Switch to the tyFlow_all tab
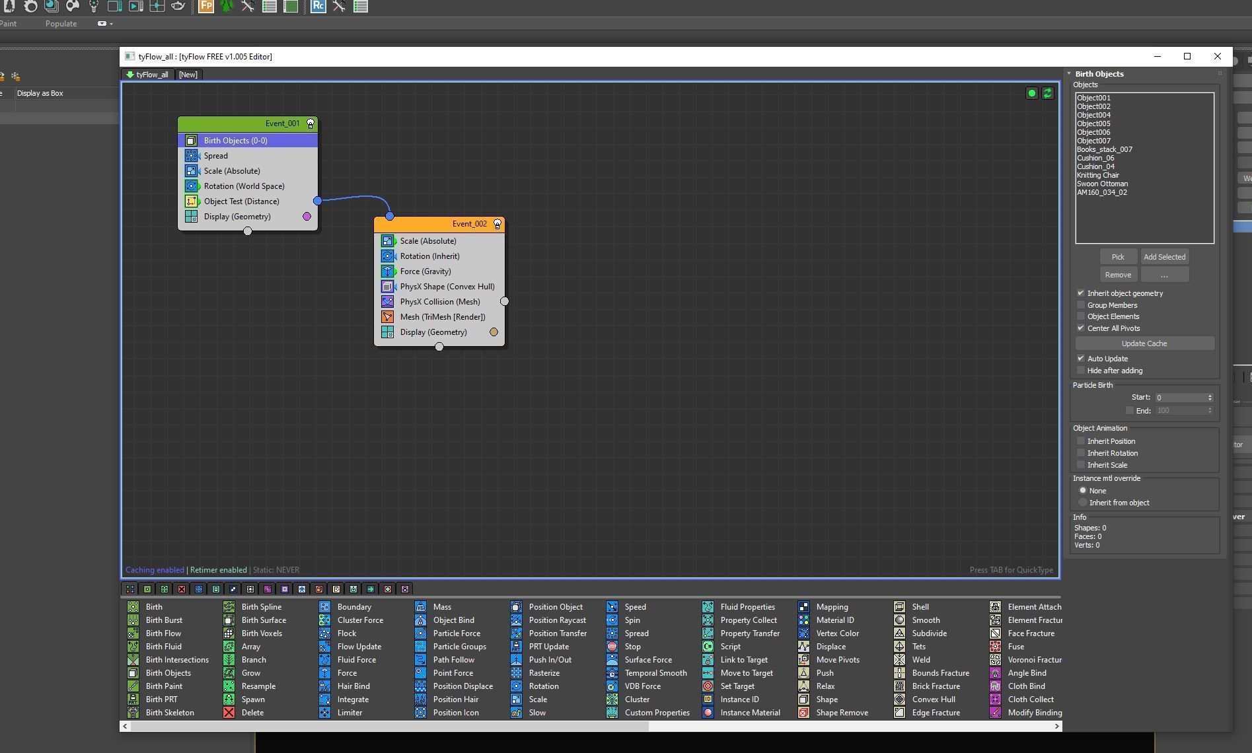The image size is (1252, 753). [148, 75]
